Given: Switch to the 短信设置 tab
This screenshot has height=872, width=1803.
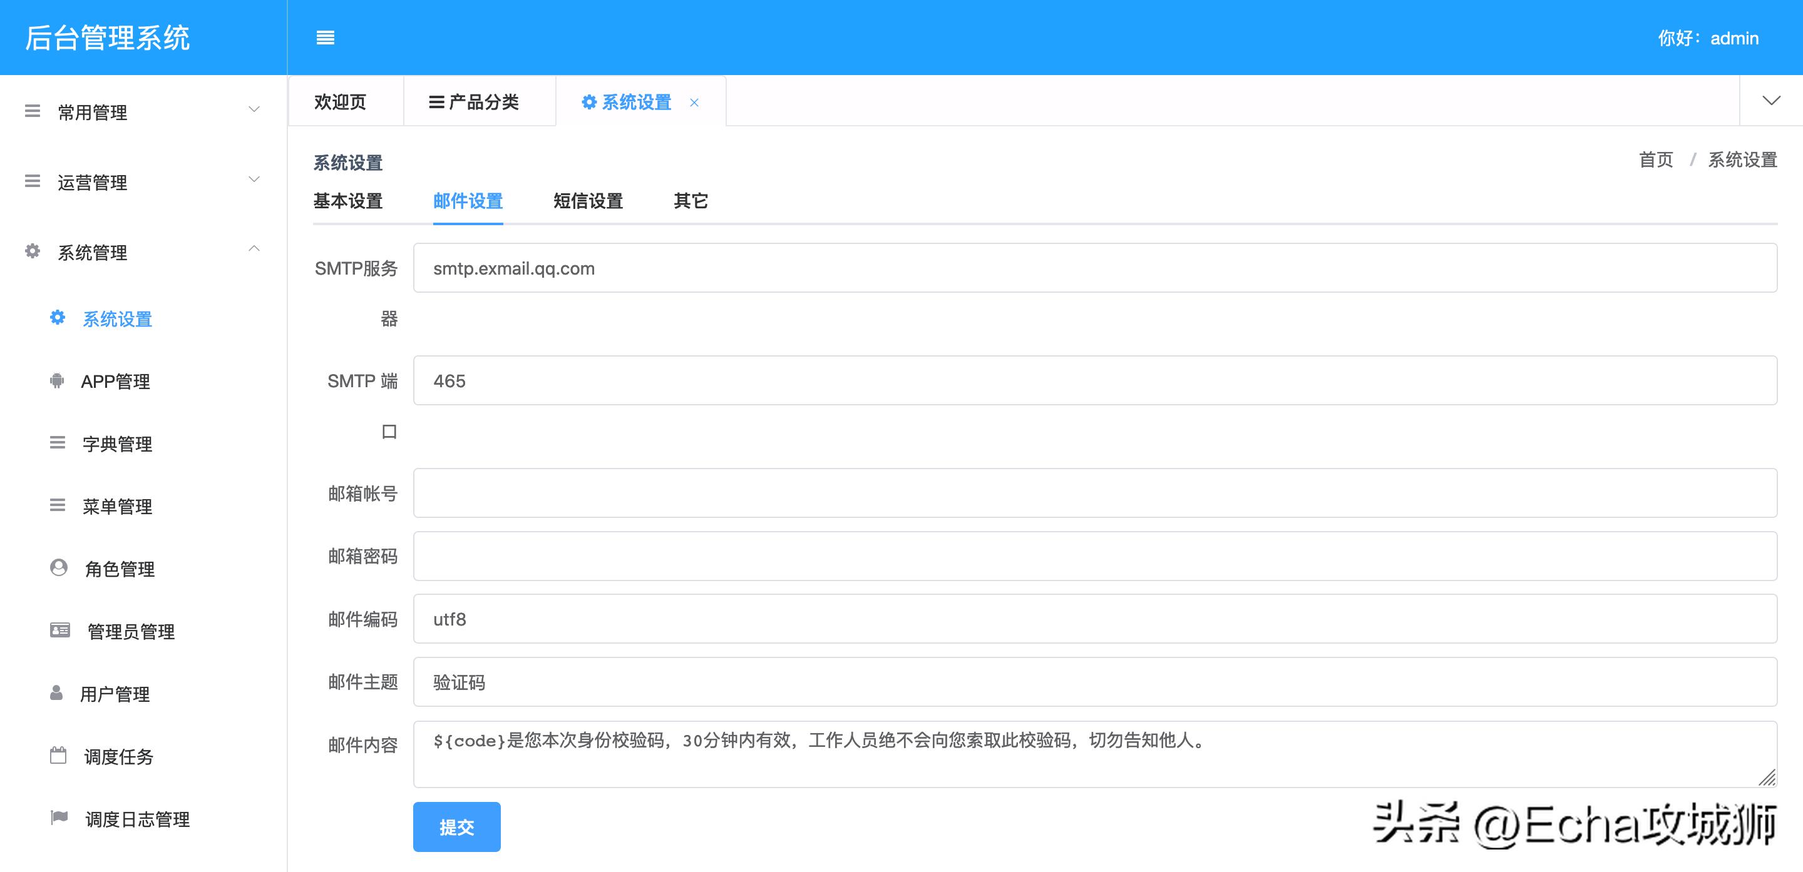Looking at the screenshot, I should 587,202.
